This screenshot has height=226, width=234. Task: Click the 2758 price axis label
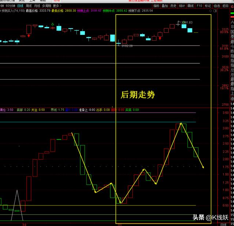pyautogui.click(x=225, y=104)
